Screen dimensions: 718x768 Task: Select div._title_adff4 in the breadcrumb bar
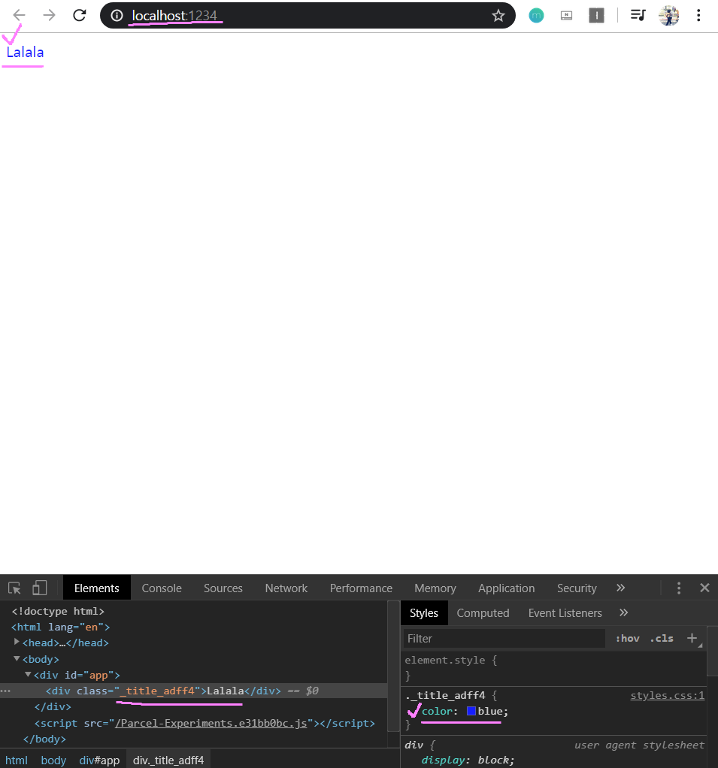168,760
